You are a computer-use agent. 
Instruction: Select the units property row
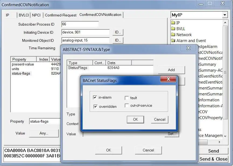[36, 69]
